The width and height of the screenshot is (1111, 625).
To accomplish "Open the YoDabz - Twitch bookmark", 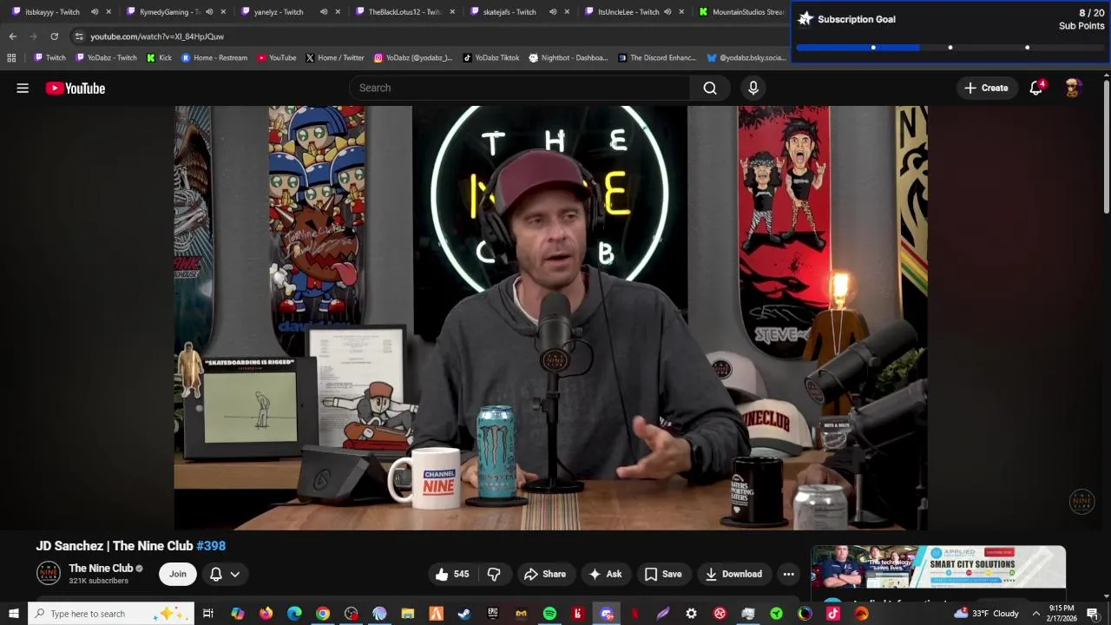I will point(106,58).
